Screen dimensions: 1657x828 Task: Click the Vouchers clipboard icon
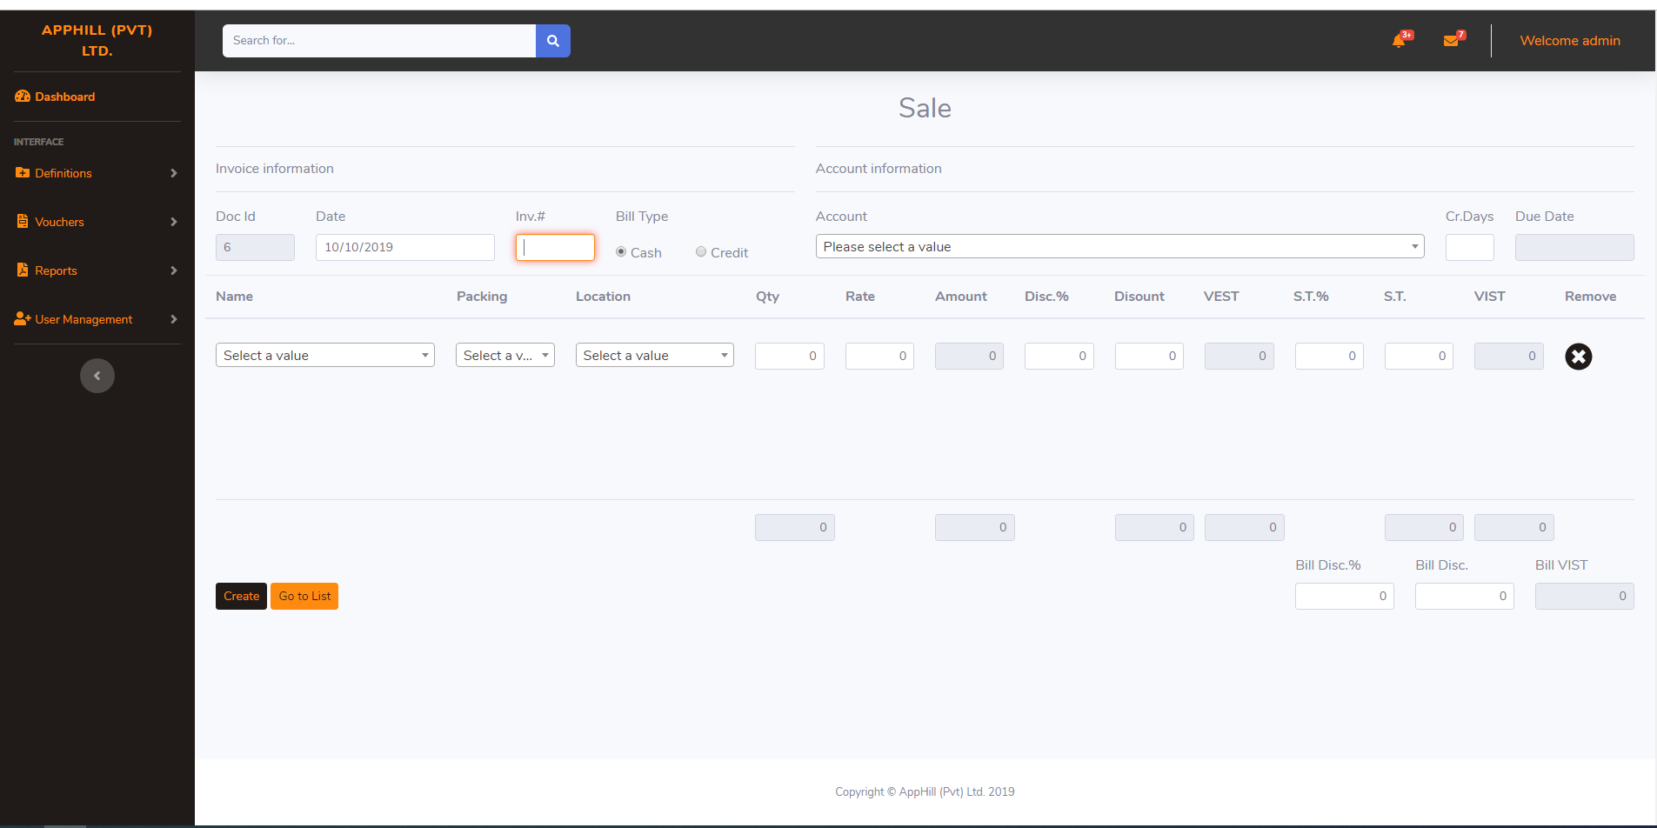23,222
